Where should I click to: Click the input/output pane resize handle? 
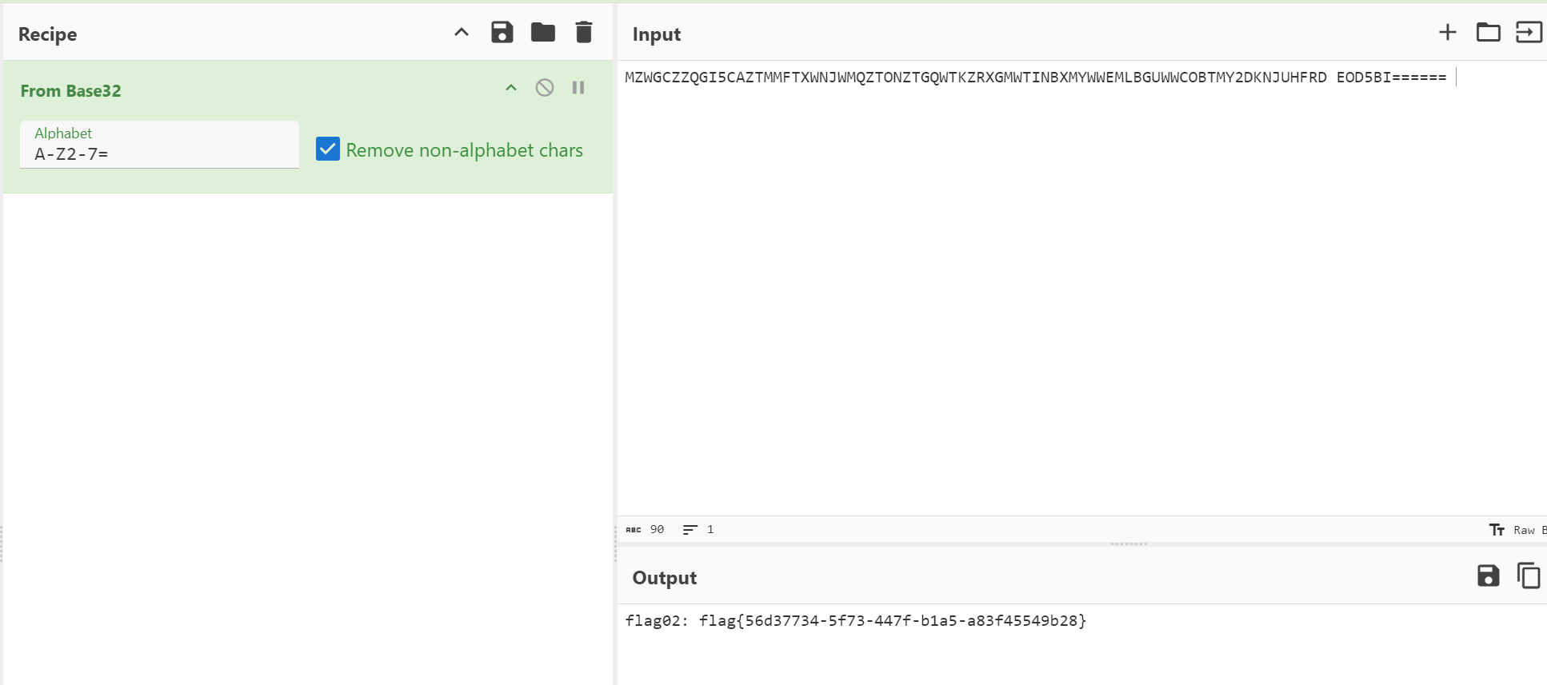tap(1129, 544)
